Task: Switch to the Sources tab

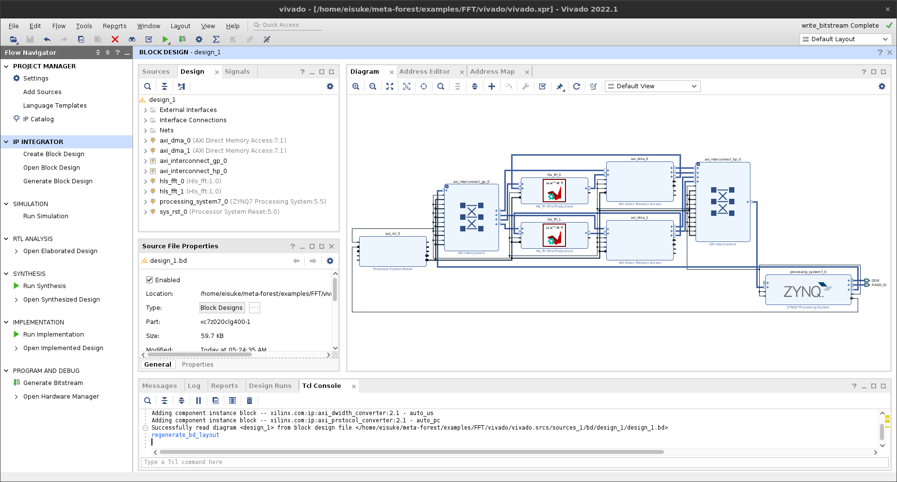Action: 156,72
